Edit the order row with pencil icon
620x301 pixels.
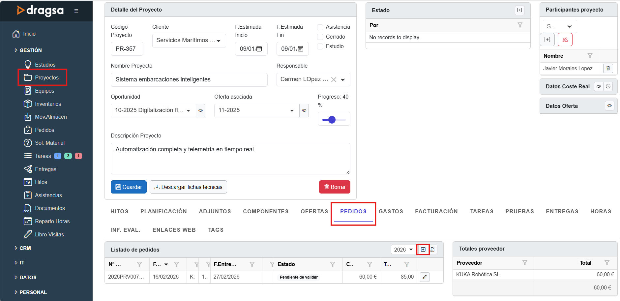coord(425,277)
